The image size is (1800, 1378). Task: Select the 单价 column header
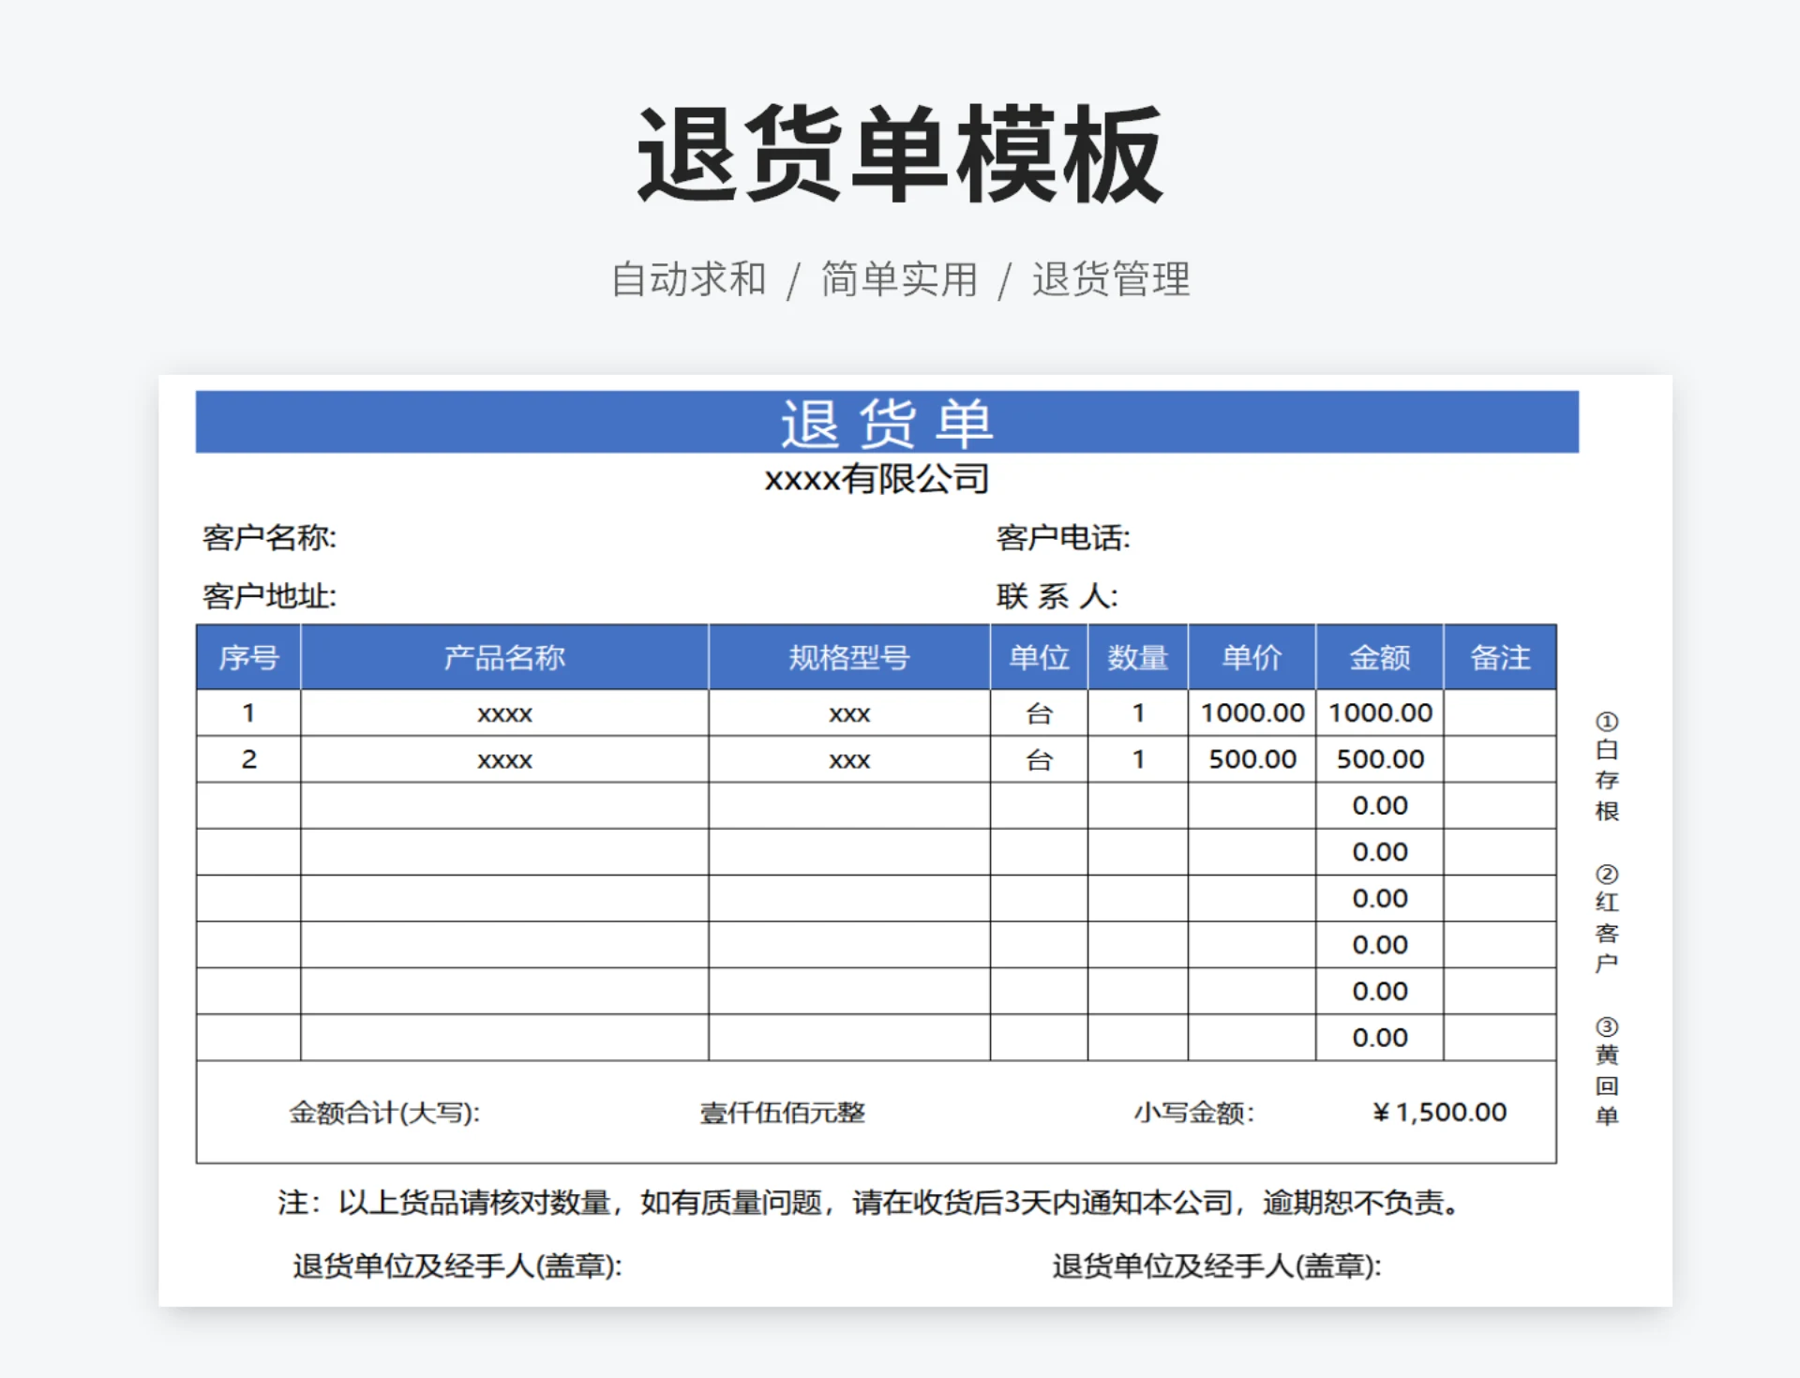[1252, 657]
